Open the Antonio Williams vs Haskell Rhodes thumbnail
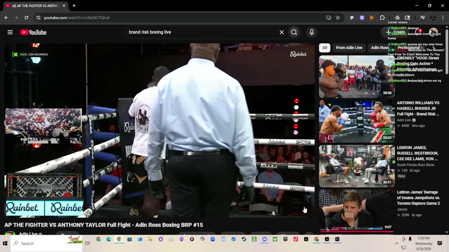Screen dimensions: 449x252 tap(357, 121)
